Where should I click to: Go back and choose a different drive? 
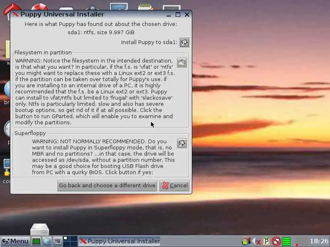(x=107, y=186)
